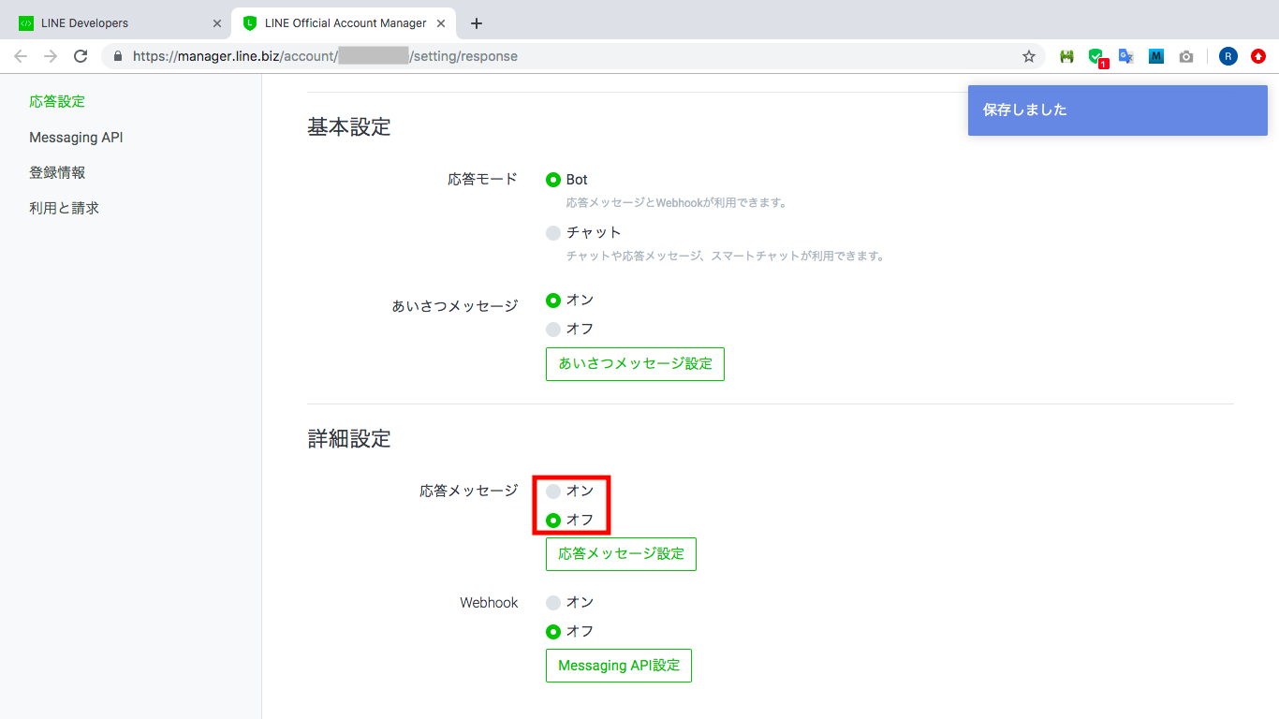Click the Webhook row label
1279x719 pixels.
coord(489,603)
